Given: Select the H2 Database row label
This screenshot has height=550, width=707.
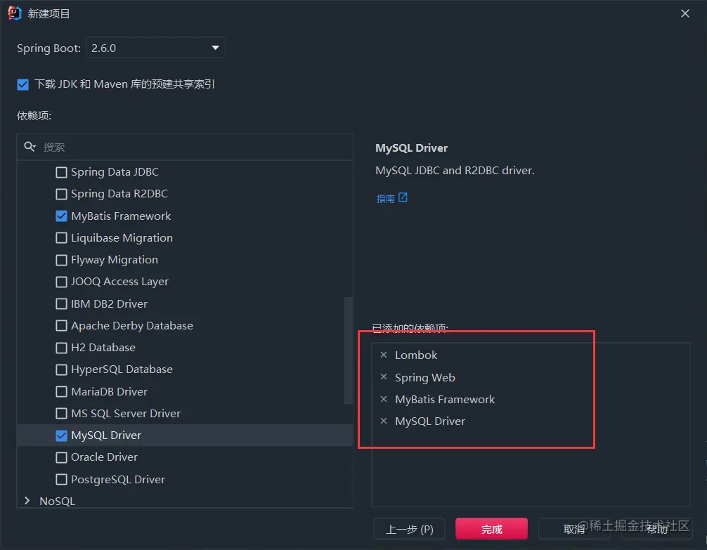Looking at the screenshot, I should tap(103, 348).
